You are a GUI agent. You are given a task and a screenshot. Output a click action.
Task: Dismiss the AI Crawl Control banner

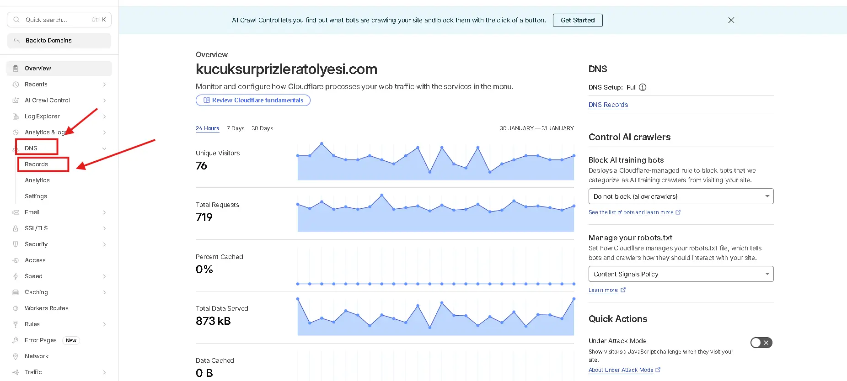pos(731,20)
